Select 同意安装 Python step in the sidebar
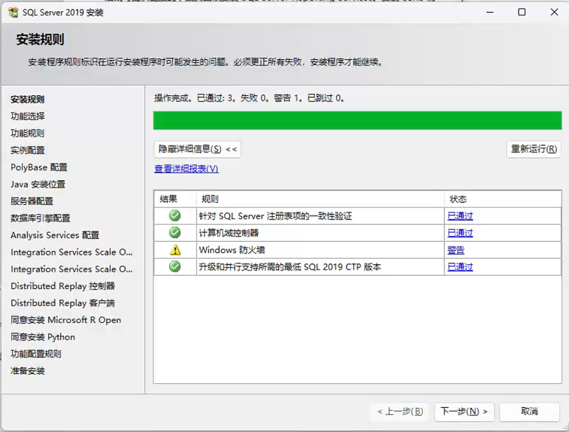 tap(43, 337)
